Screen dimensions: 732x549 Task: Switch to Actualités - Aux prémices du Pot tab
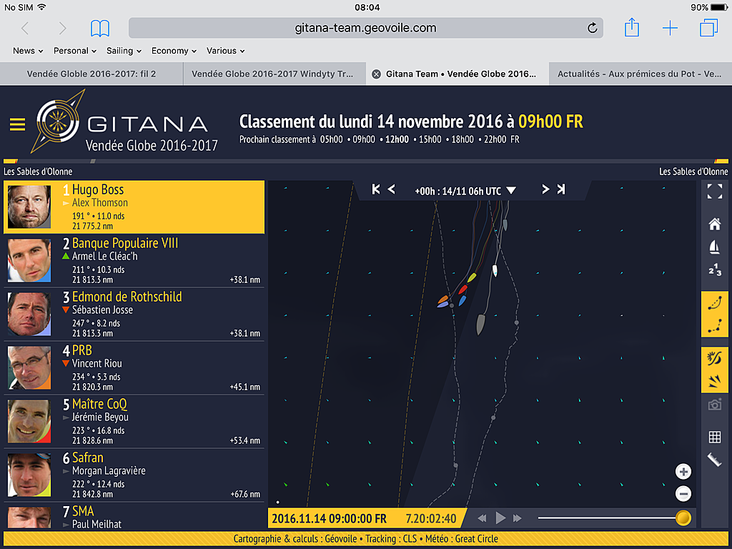[x=640, y=74]
